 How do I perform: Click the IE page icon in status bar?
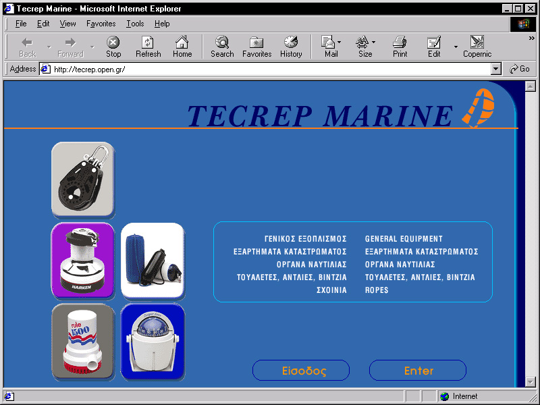(9, 396)
